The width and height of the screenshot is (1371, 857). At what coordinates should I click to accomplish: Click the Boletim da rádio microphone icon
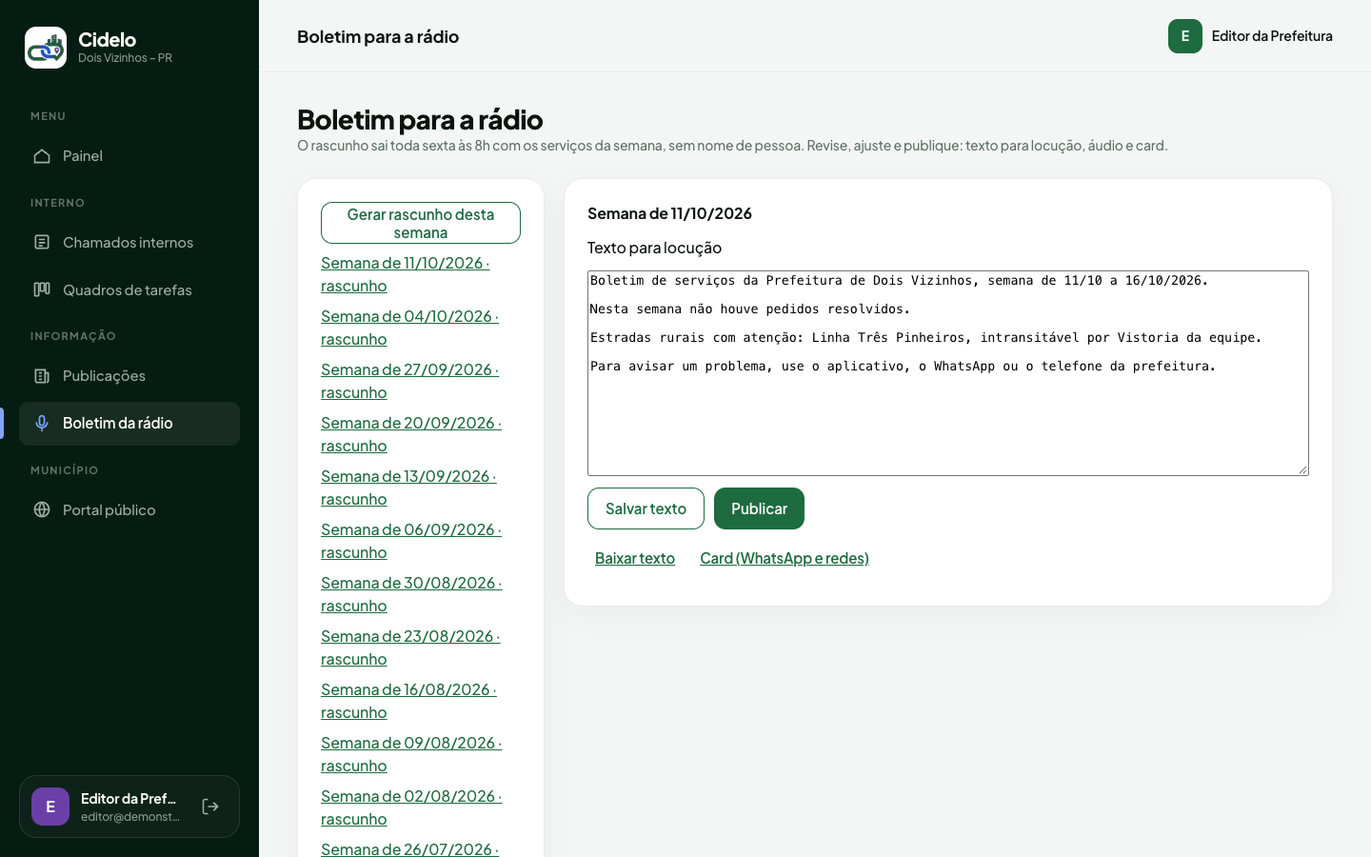click(x=42, y=424)
